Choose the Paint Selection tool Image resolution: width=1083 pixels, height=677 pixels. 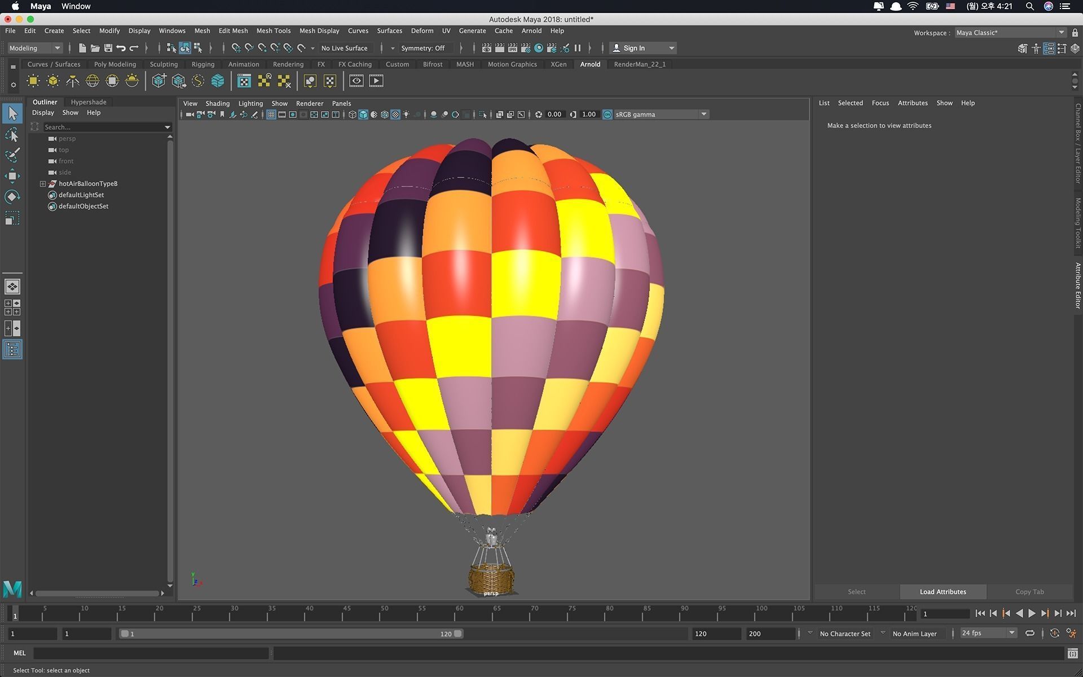12,155
